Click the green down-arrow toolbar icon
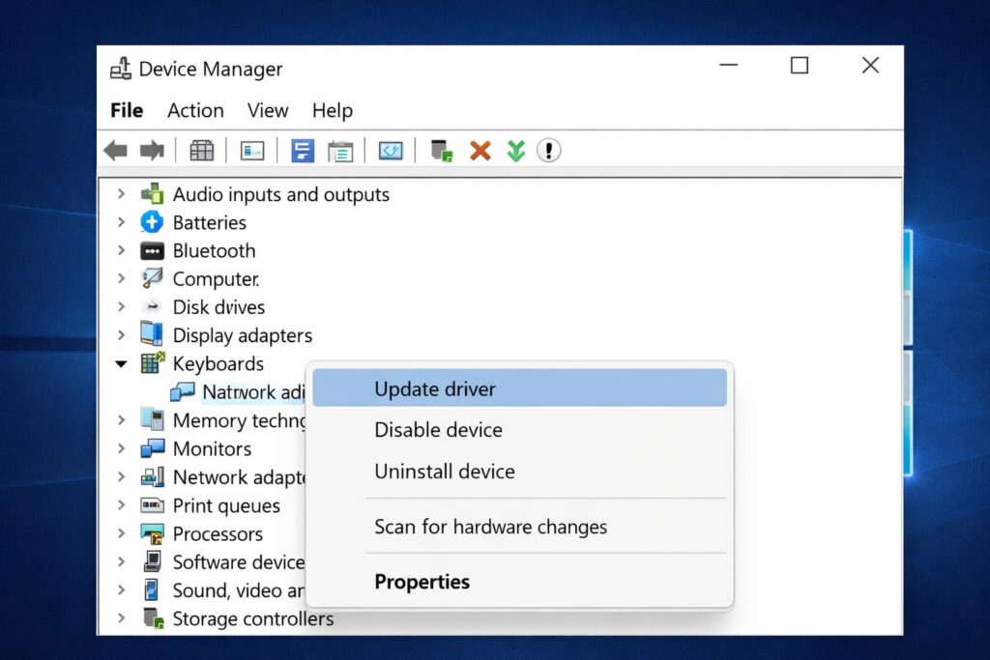The height and width of the screenshot is (660, 990). coord(516,151)
